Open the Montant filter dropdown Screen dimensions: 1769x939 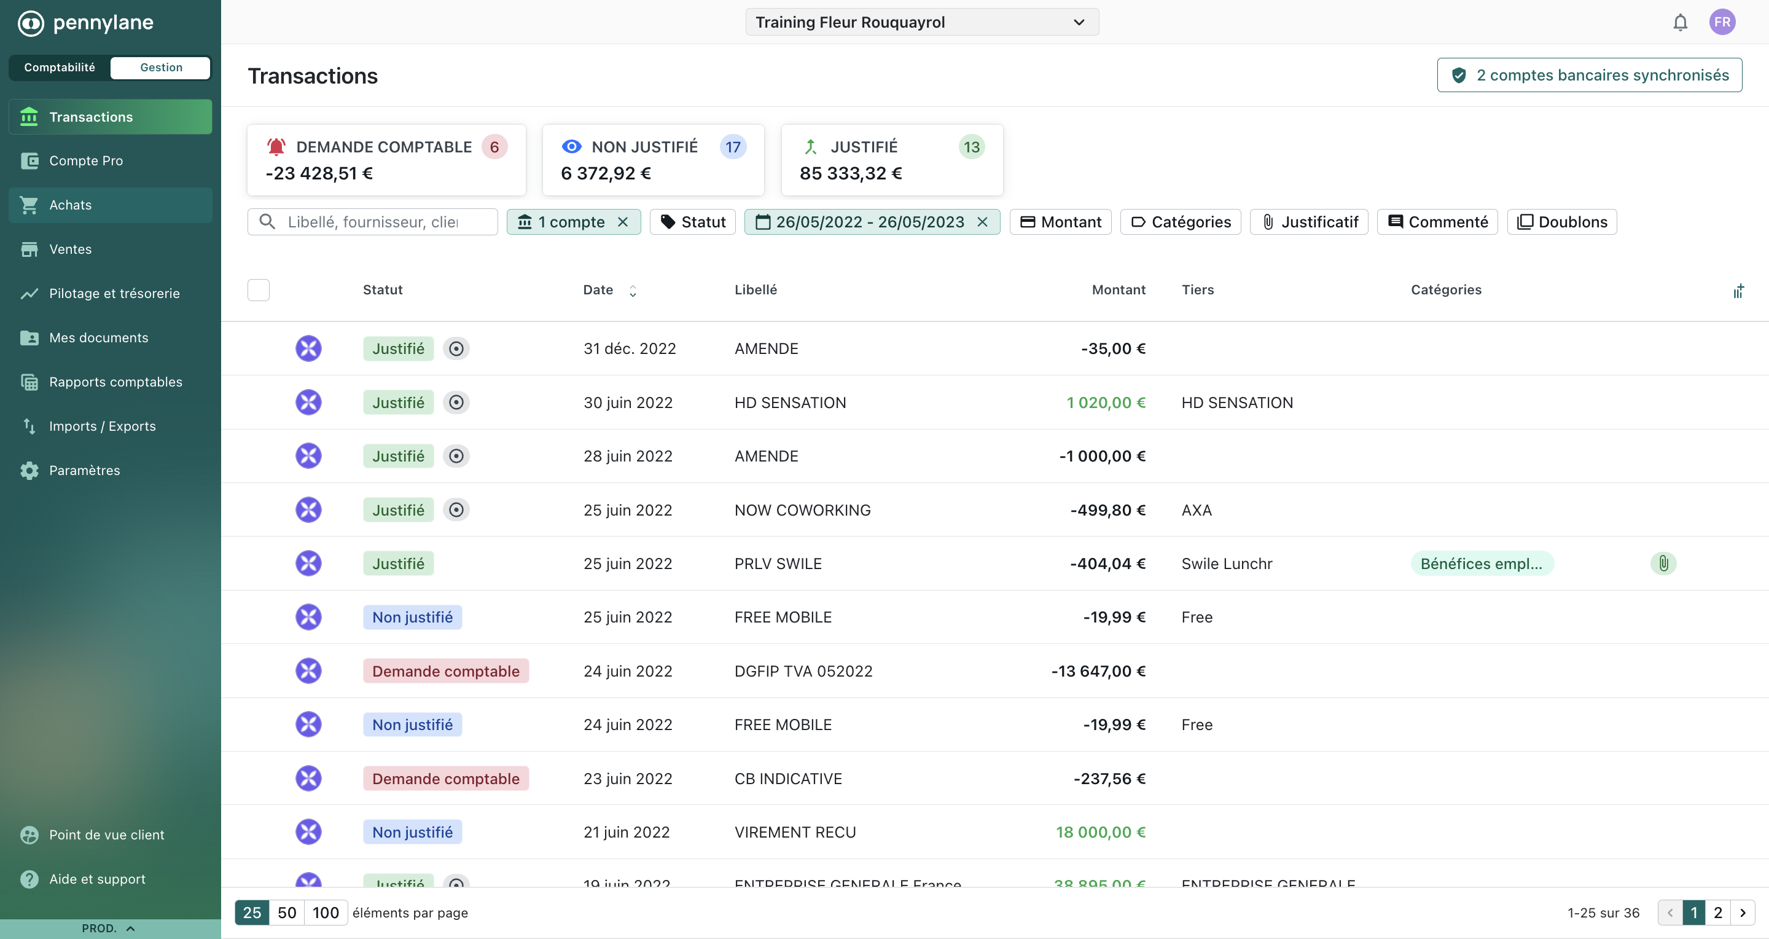click(1060, 222)
